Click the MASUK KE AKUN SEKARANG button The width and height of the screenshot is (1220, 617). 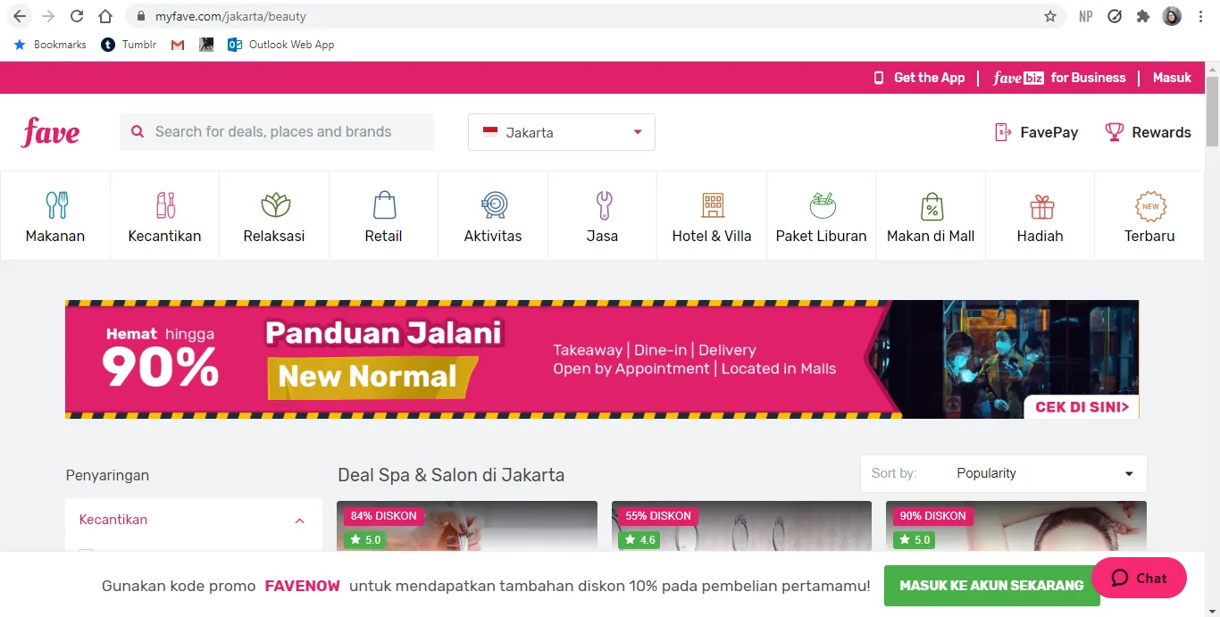pyautogui.click(x=991, y=586)
